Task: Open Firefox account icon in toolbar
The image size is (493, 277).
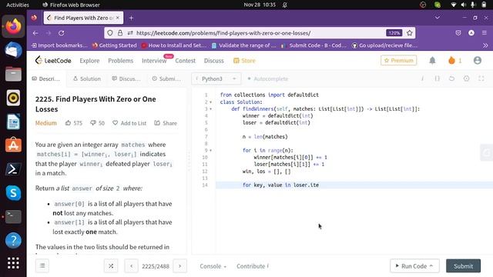Action: tap(471, 32)
